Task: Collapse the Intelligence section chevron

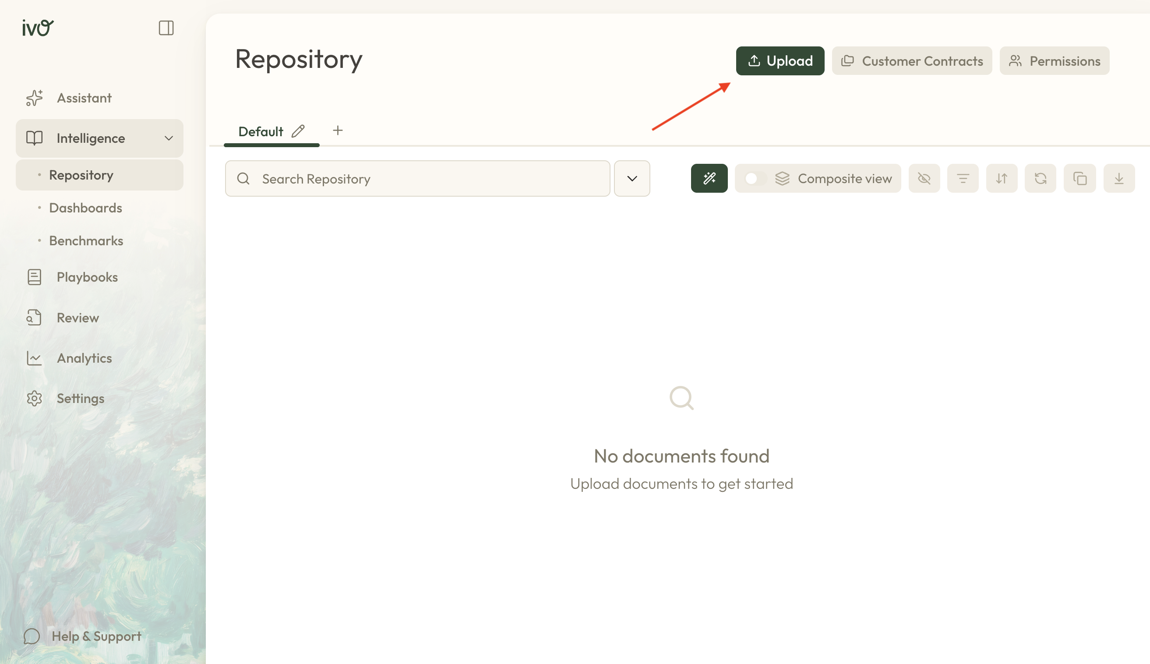Action: [x=169, y=138]
